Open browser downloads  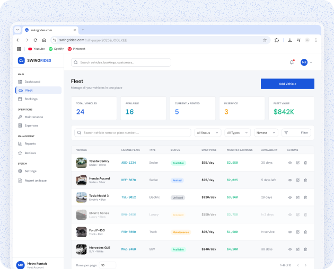[x=289, y=40]
